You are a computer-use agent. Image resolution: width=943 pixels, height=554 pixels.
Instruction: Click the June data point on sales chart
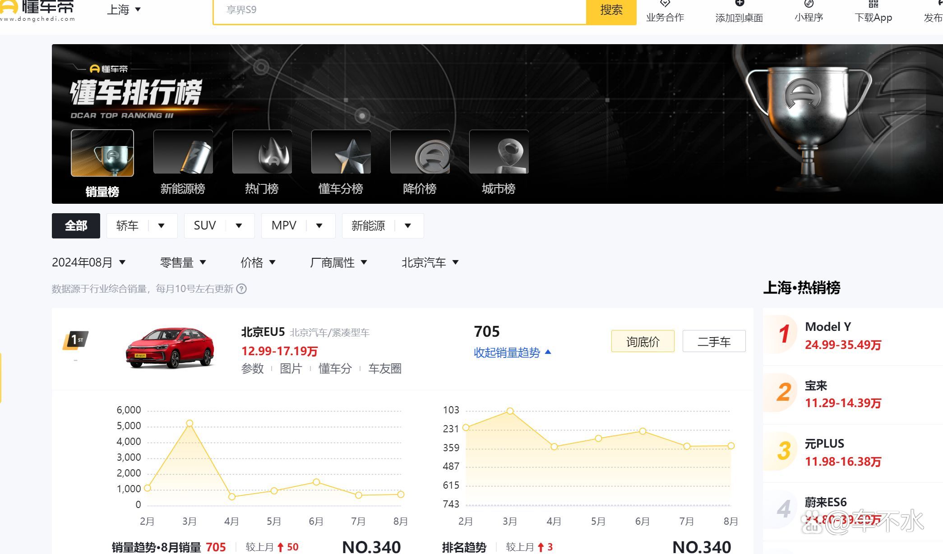[316, 482]
